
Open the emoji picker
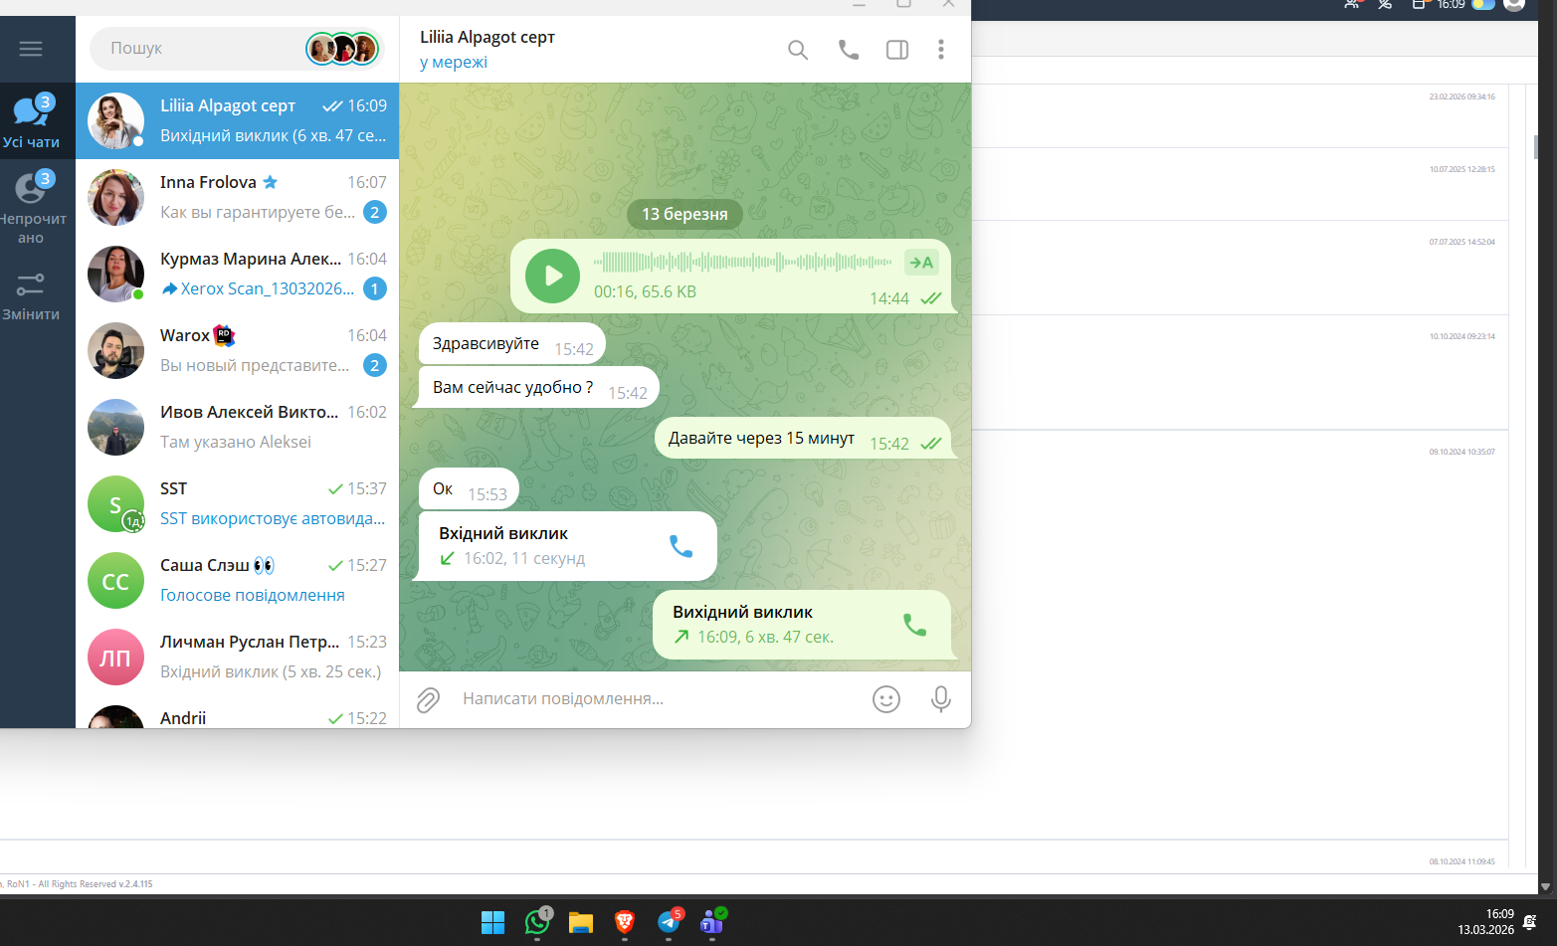pyautogui.click(x=886, y=699)
